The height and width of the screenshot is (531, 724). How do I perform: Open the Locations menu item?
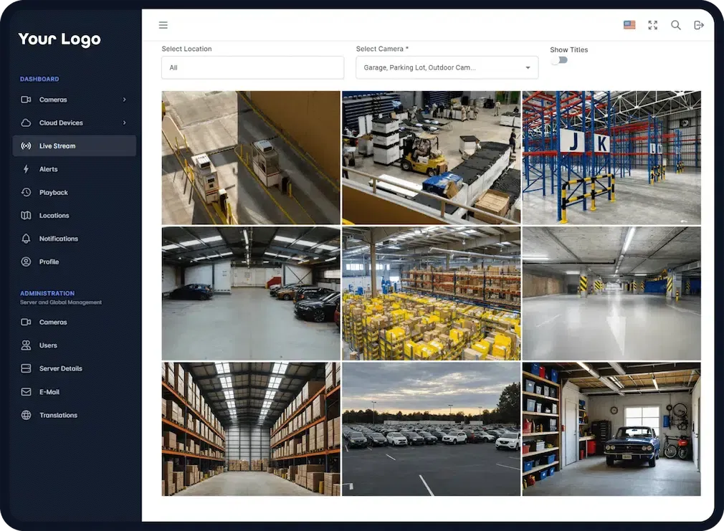[54, 216]
